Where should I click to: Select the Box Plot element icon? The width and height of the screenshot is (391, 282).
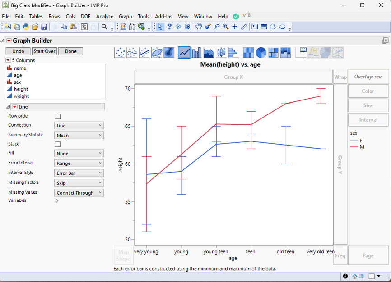pos(221,53)
